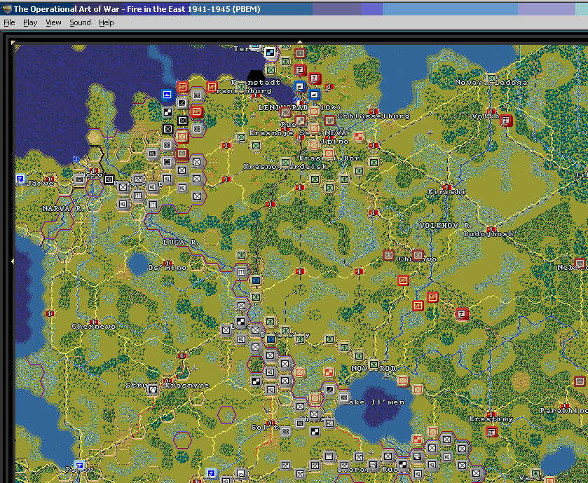
Task: Select the brown counter left of Schlüsselburg label
Action: coord(329,121)
